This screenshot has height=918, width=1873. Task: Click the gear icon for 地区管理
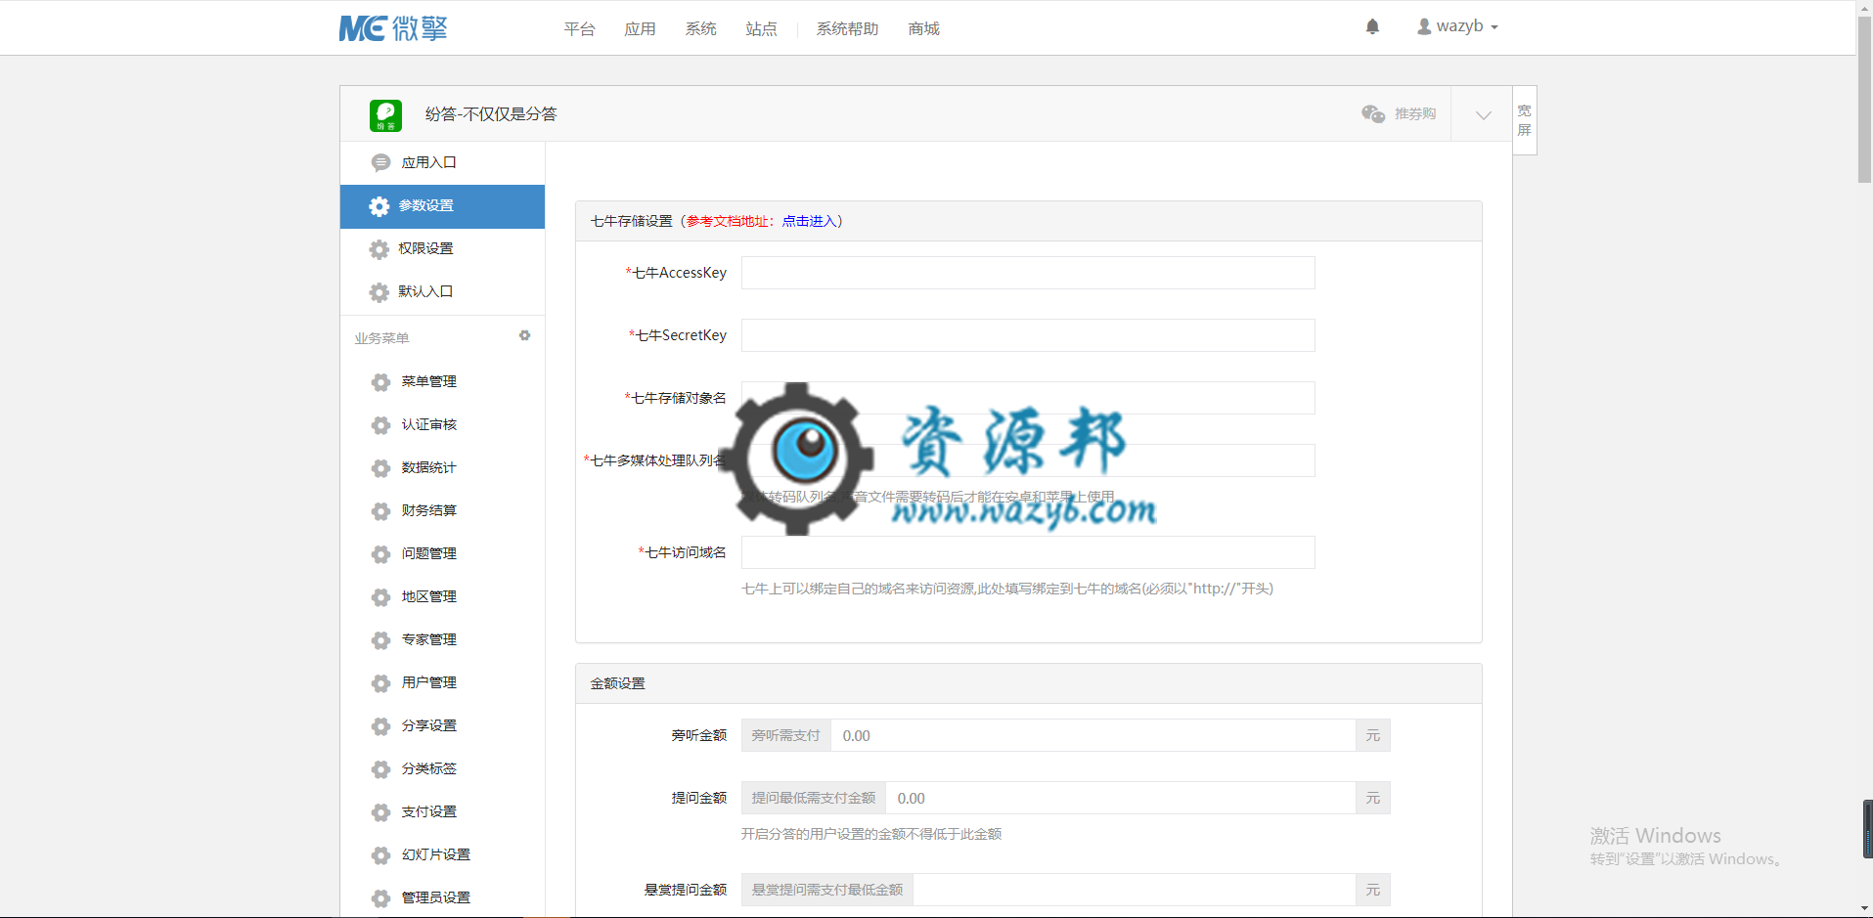click(380, 597)
